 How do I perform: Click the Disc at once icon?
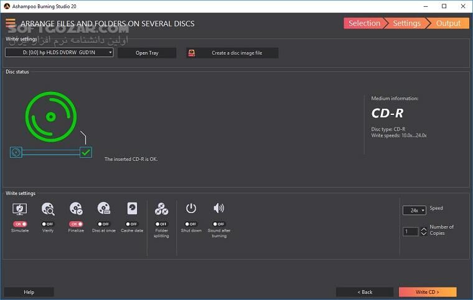(104, 209)
